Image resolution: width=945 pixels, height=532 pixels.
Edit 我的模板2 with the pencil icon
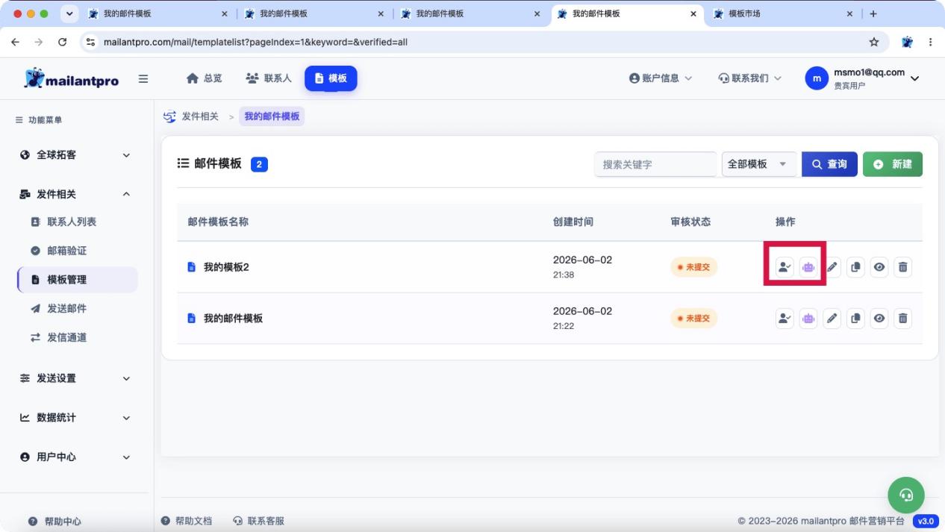[832, 267]
